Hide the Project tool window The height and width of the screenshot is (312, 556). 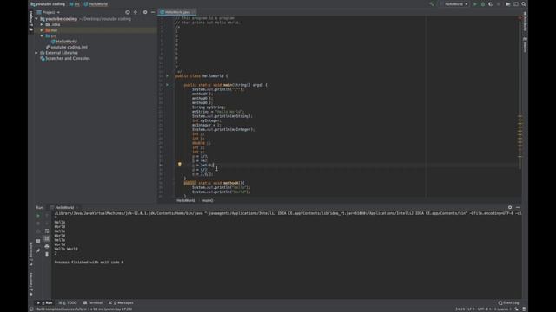pos(153,12)
